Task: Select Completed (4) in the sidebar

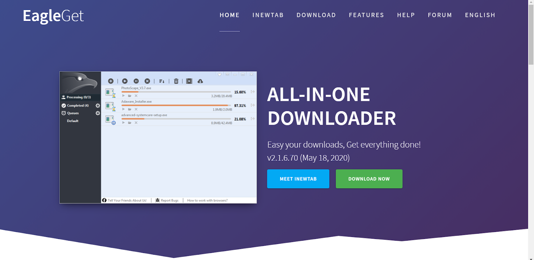Action: 78,105
